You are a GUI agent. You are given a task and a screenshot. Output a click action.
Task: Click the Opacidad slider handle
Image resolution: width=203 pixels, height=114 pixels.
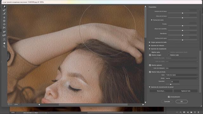pos(171,84)
